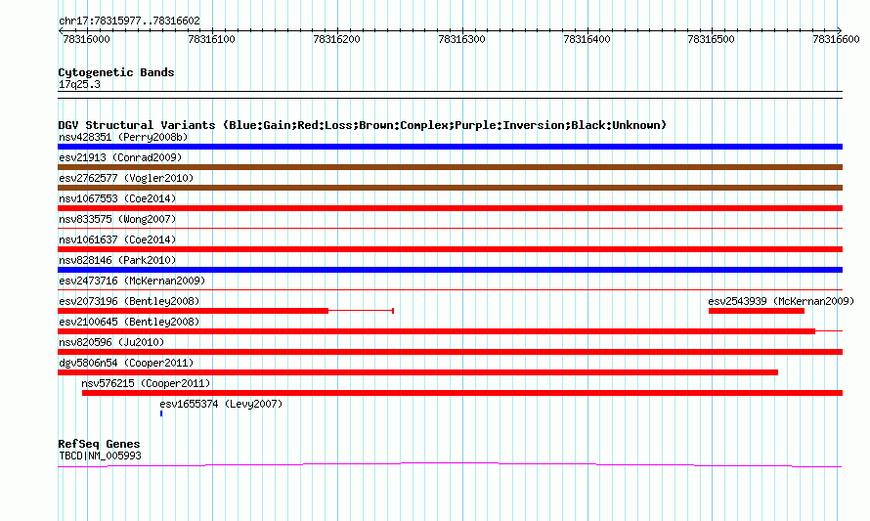870x521 pixels.
Task: Click the red bar for nsv820596
Action: pyautogui.click(x=450, y=352)
